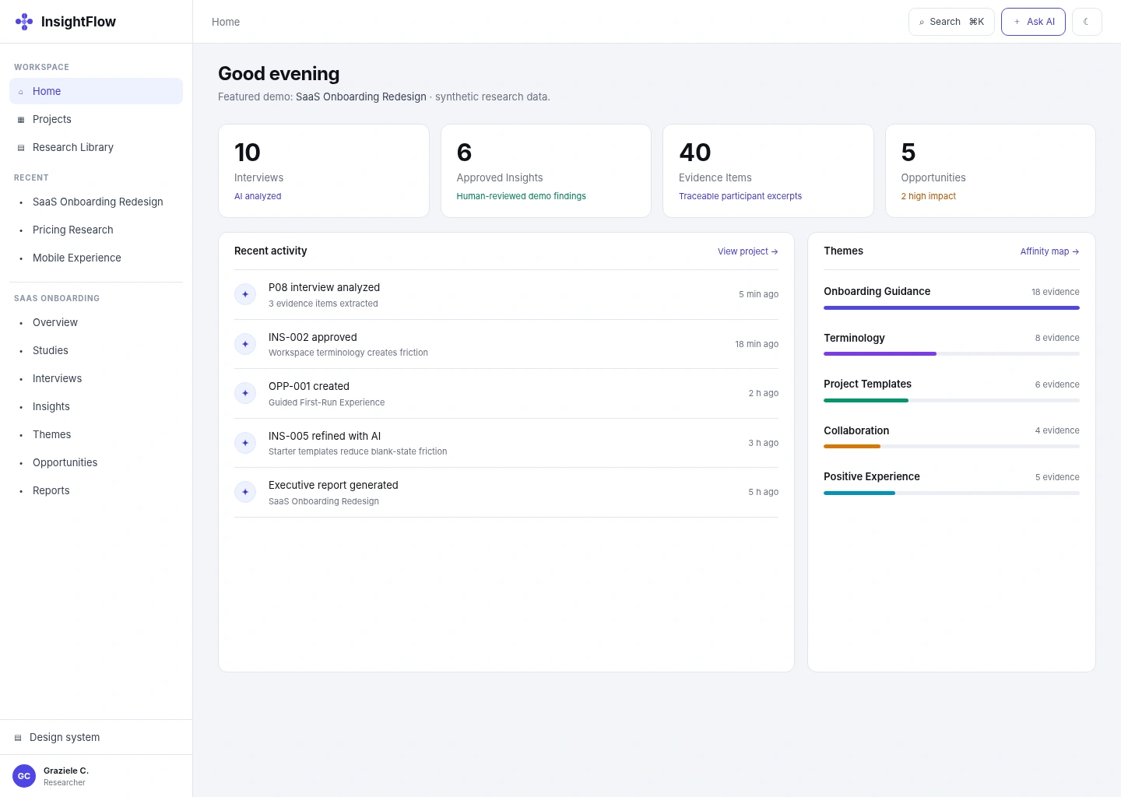
Task: Click the sparkle icon beside OPP-001 created
Action: pyautogui.click(x=245, y=393)
